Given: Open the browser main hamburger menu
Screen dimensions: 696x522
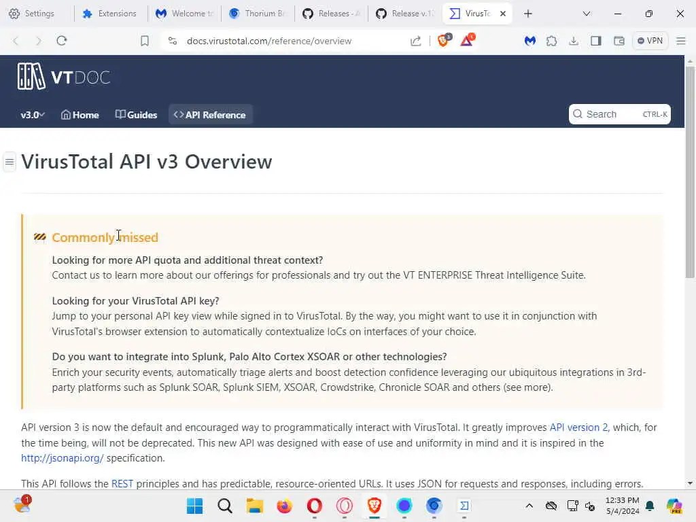Looking at the screenshot, I should (x=681, y=41).
